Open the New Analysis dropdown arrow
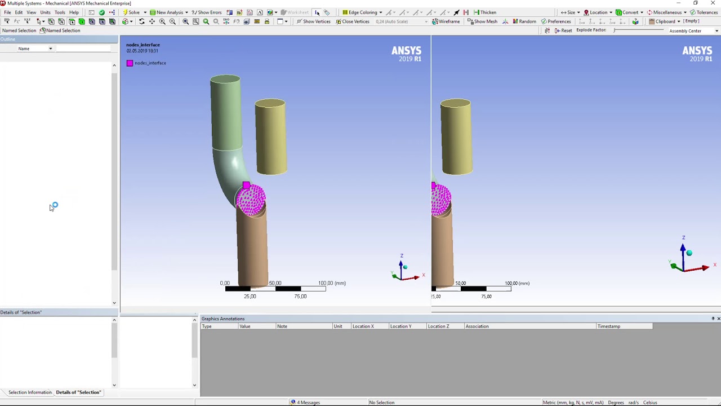This screenshot has height=406, width=721. coord(186,12)
